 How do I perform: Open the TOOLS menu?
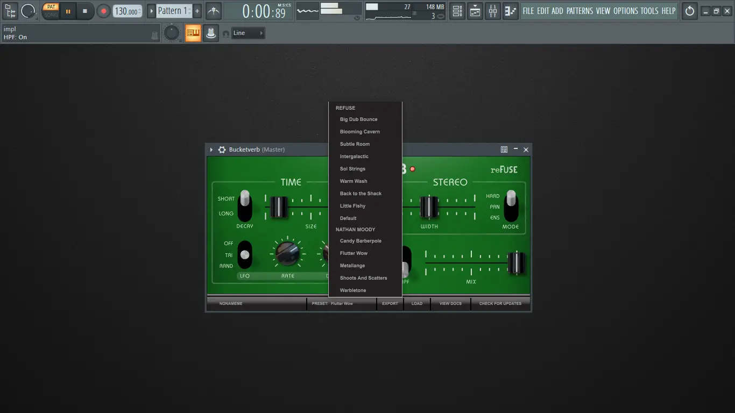coord(649,11)
